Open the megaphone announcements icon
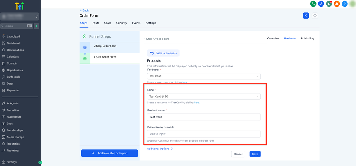This screenshot has height=166, width=356. 329,4
